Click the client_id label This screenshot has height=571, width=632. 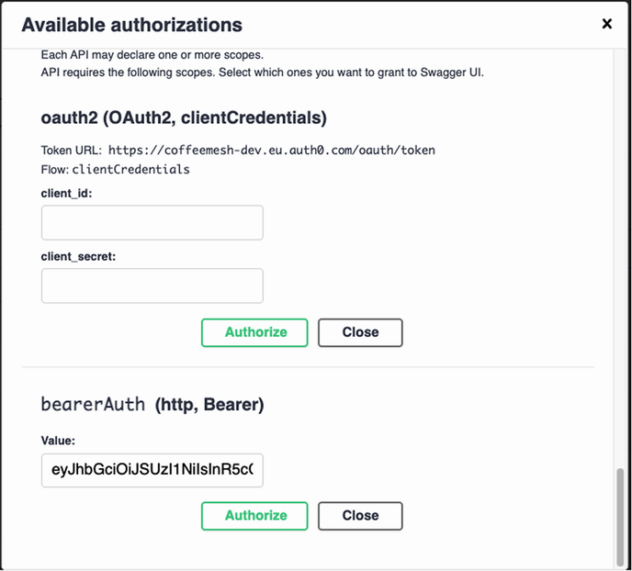tap(67, 194)
